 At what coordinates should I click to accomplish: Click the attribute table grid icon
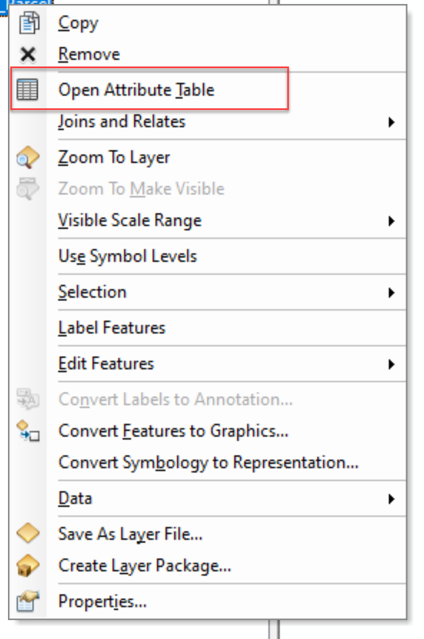click(27, 90)
